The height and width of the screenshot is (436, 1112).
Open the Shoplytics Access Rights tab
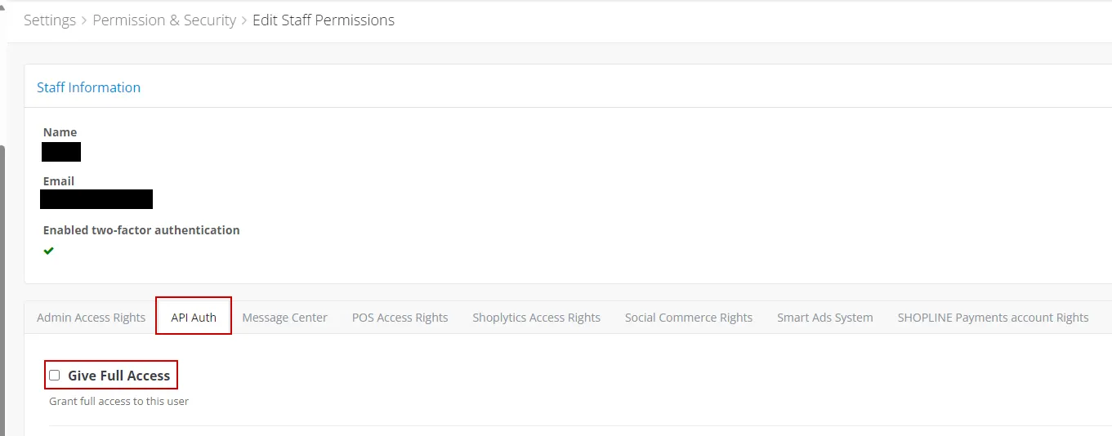click(536, 318)
